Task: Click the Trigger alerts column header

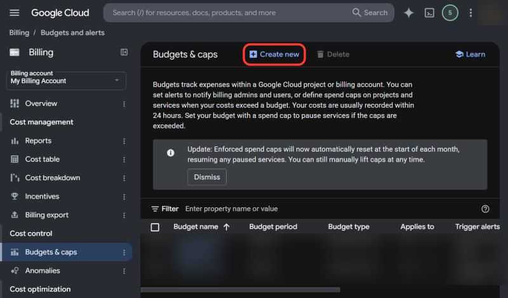Action: [x=478, y=227]
